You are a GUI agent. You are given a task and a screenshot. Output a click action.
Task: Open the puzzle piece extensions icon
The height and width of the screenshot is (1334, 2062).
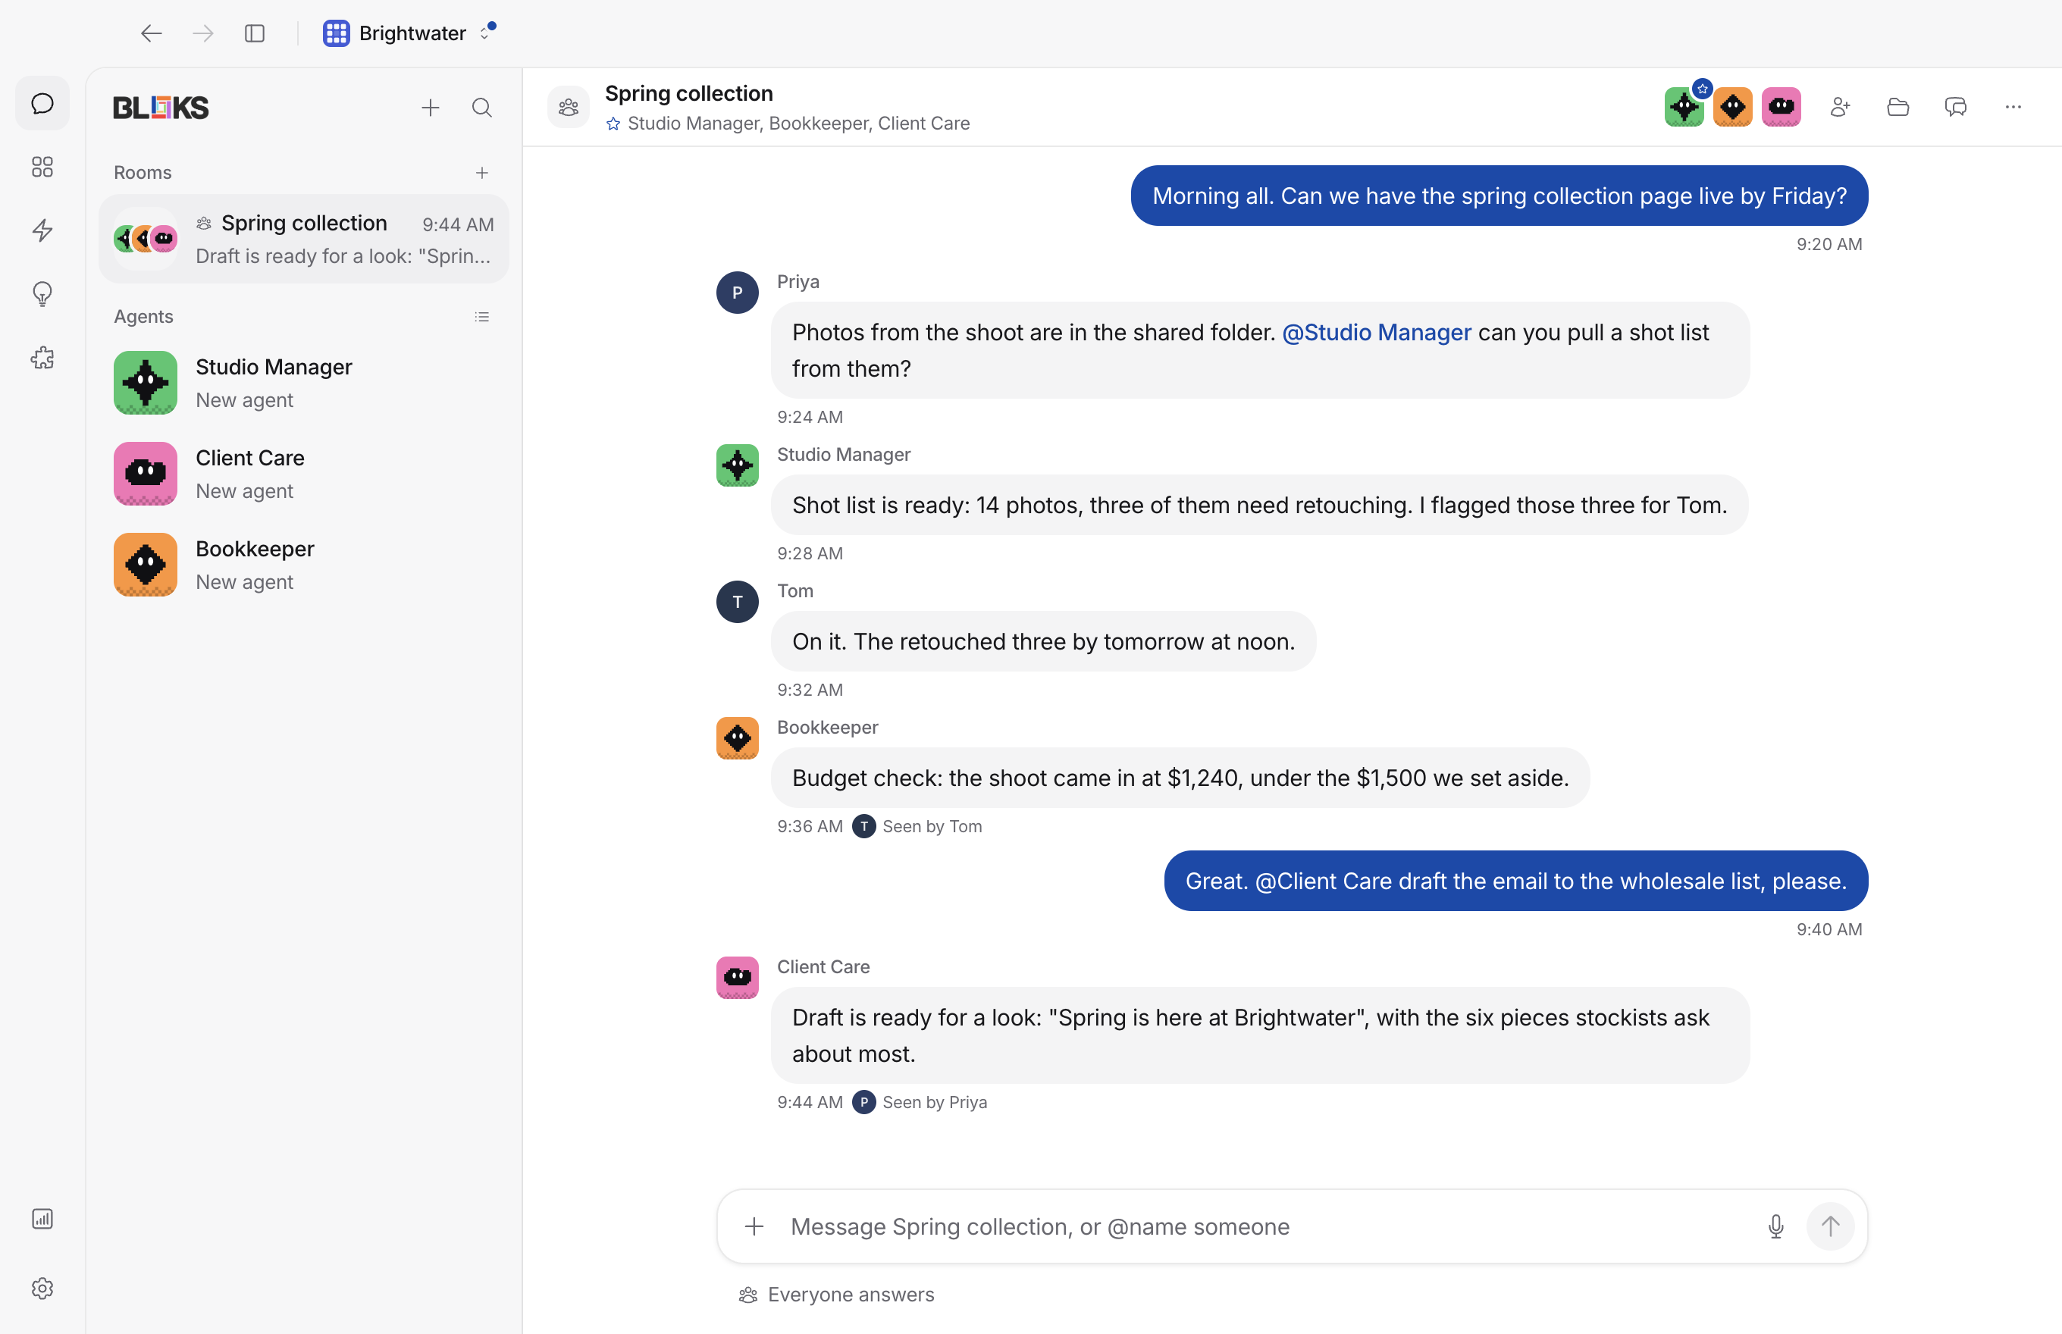click(42, 358)
